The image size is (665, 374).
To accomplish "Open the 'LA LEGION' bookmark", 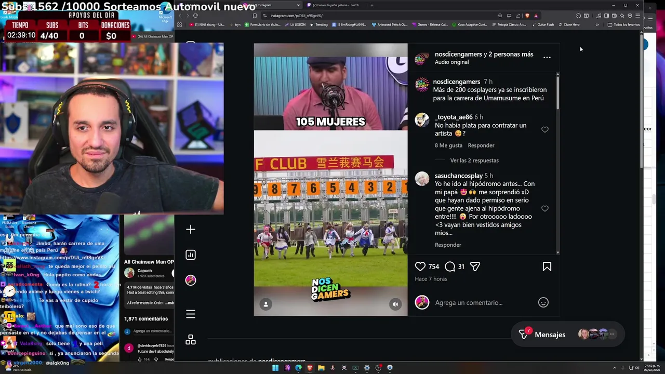I will click(x=295, y=24).
